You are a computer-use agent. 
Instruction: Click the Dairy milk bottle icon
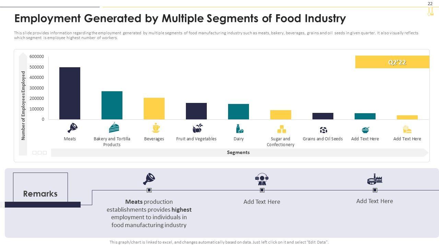click(239, 129)
